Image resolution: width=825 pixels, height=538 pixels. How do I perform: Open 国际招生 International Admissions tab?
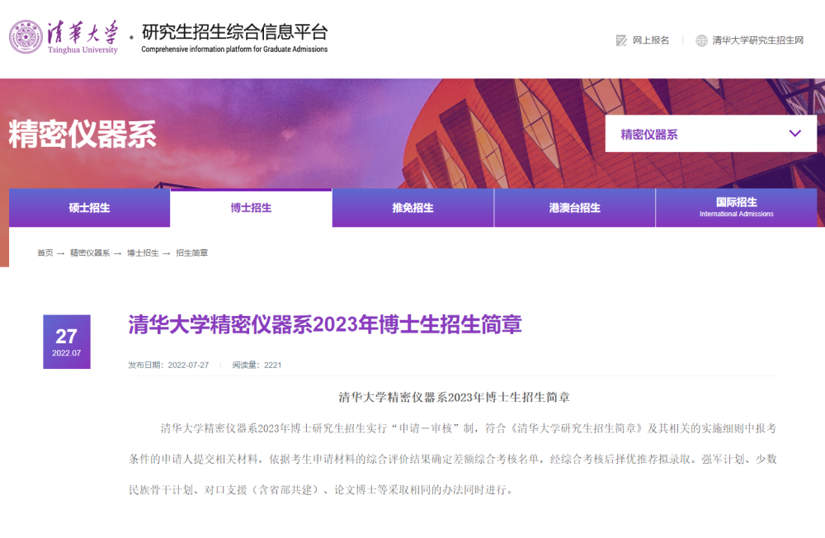[736, 208]
